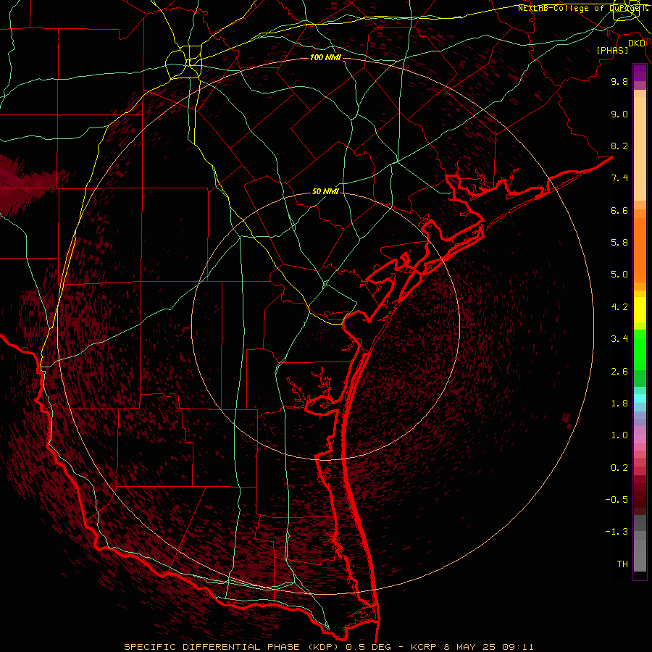Image resolution: width=652 pixels, height=652 pixels.
Task: Click the orange segment of the color bar
Action: [640, 251]
